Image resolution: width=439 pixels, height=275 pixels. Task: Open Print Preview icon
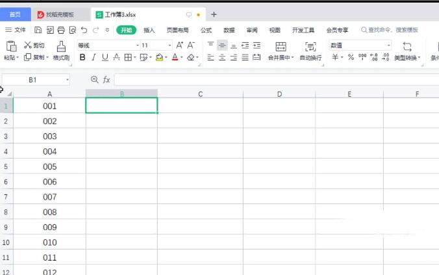[73, 30]
